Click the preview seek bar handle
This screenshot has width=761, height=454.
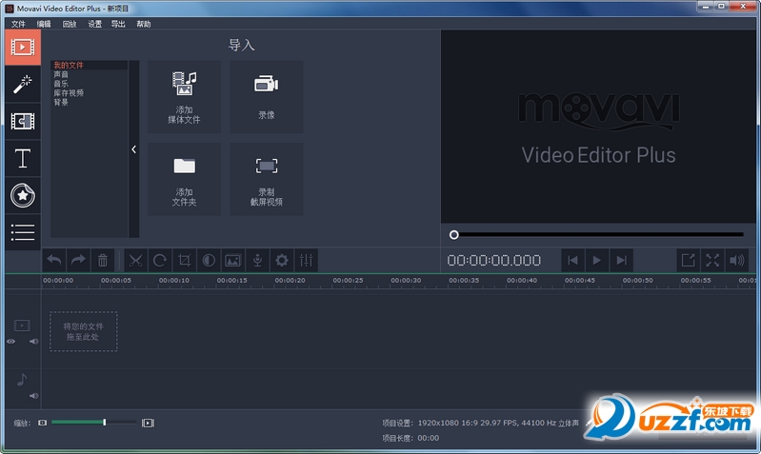click(453, 235)
